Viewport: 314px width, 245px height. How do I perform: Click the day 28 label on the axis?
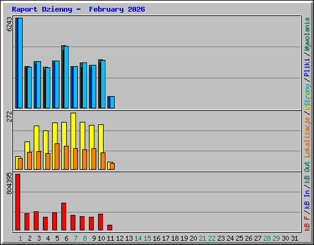267,238
